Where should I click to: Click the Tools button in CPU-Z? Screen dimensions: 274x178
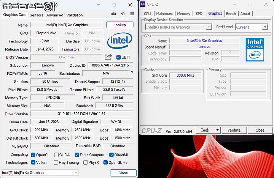click(205, 130)
